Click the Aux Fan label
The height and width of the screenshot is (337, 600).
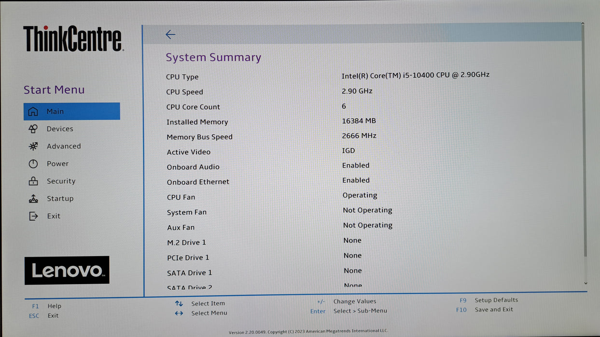coord(181,228)
